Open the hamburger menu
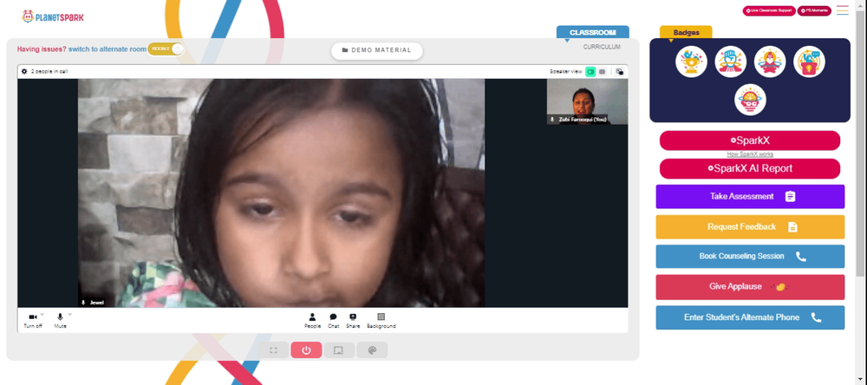The width and height of the screenshot is (867, 385). (842, 10)
